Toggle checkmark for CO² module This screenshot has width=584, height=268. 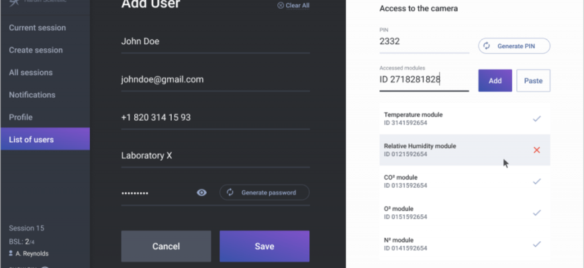point(536,182)
